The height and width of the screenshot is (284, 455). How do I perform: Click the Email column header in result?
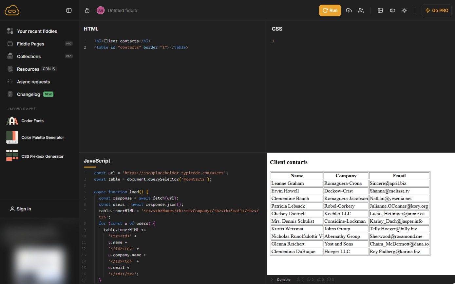pos(399,176)
